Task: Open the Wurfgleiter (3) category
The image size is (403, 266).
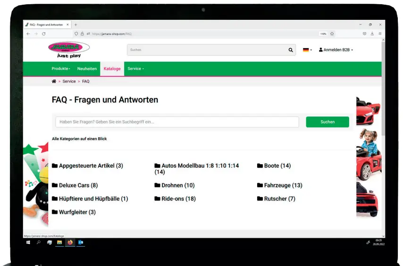Action: (74, 212)
